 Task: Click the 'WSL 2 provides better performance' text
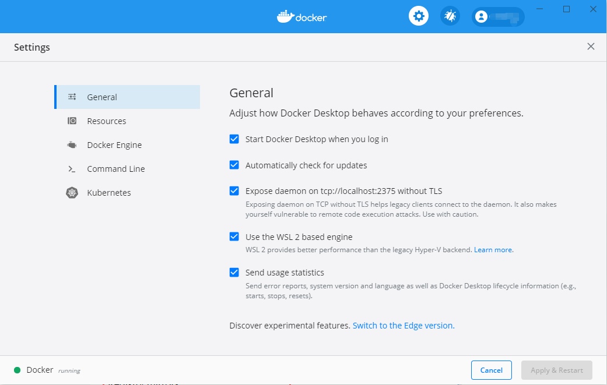pos(359,250)
